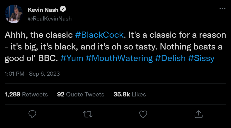Show the 35.8k Likes list
The image size is (231, 128).
click(129, 94)
